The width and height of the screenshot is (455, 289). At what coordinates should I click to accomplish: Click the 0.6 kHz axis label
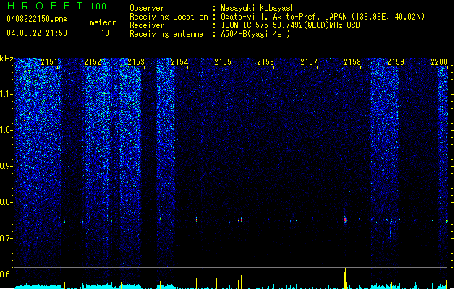pyautogui.click(x=7, y=275)
